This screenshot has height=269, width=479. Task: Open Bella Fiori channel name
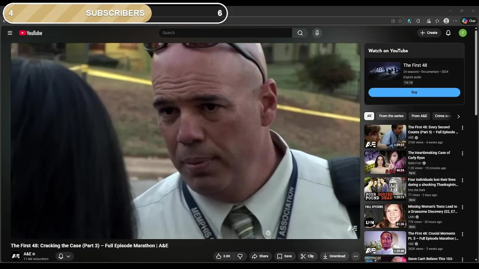pos(415,163)
